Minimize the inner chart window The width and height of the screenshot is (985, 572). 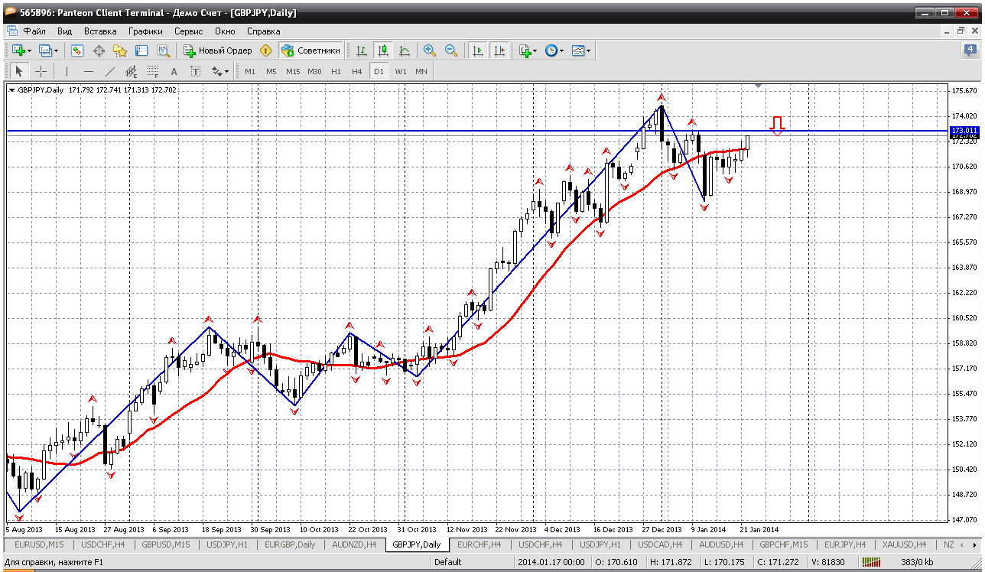click(x=948, y=31)
